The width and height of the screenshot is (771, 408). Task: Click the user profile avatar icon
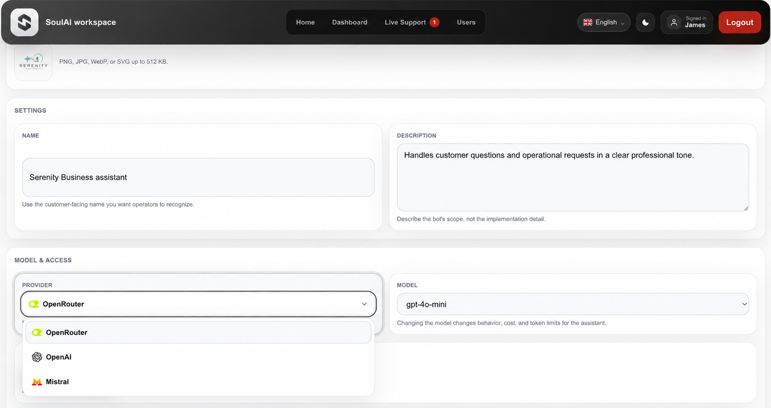(674, 22)
